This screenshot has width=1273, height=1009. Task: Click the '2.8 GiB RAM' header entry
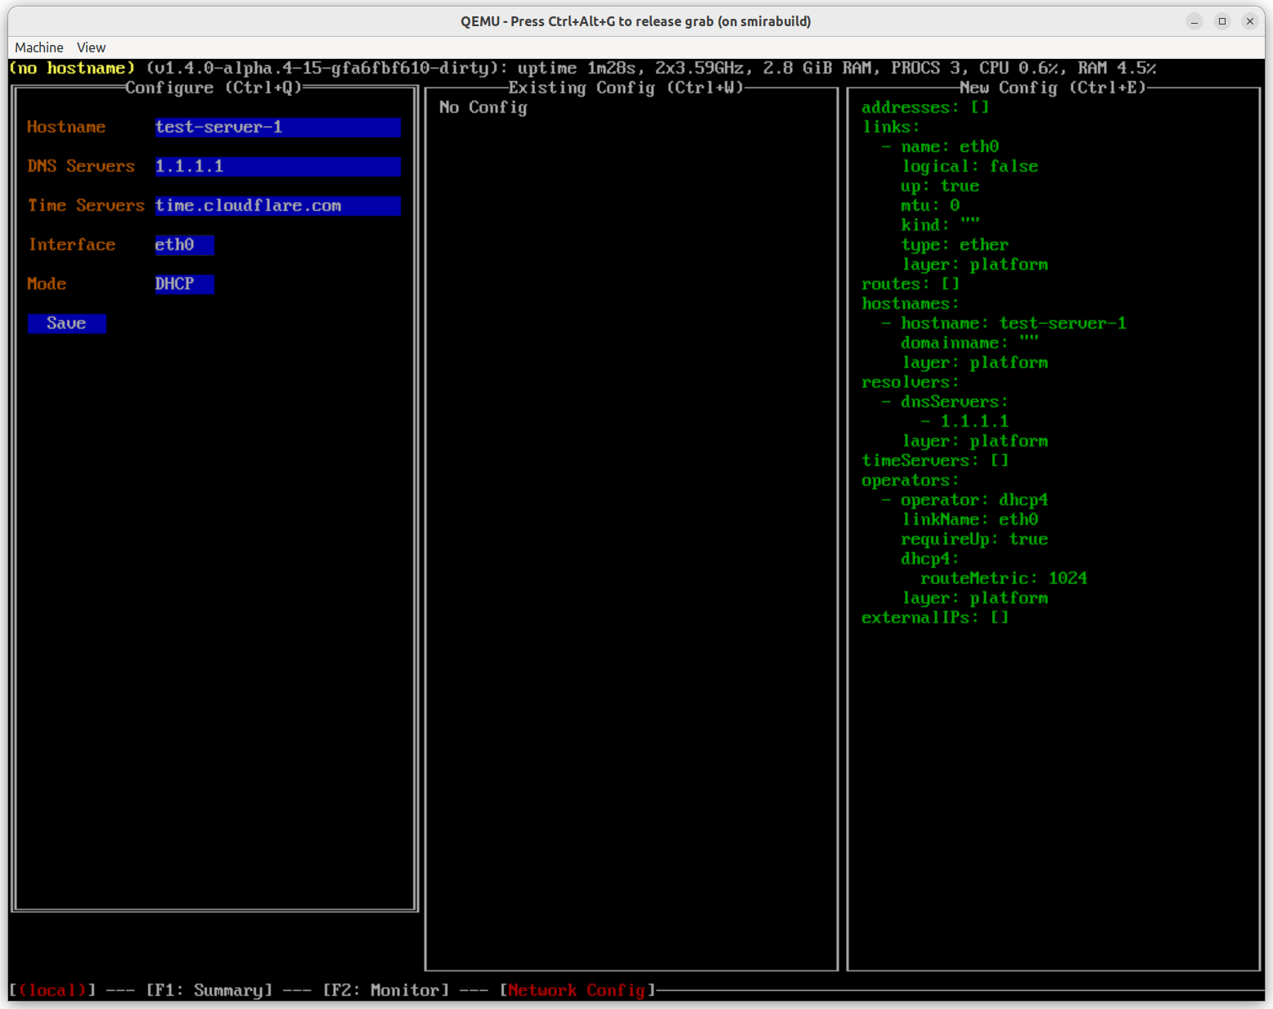[x=817, y=68]
